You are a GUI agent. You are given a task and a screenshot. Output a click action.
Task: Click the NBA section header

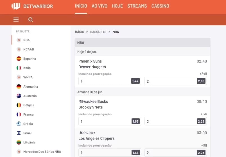tap(143, 43)
